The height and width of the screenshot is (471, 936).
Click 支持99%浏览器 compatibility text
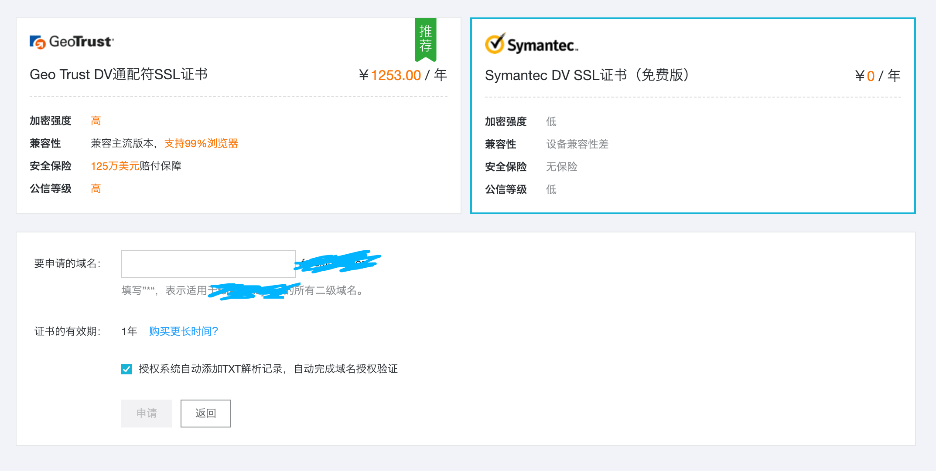201,144
